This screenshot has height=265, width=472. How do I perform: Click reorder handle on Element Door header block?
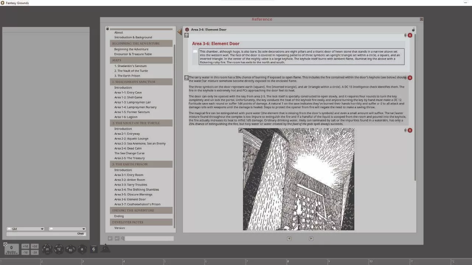(x=405, y=35)
